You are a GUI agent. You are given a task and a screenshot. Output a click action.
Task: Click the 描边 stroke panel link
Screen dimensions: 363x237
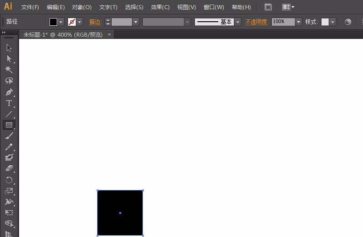pyautogui.click(x=96, y=22)
